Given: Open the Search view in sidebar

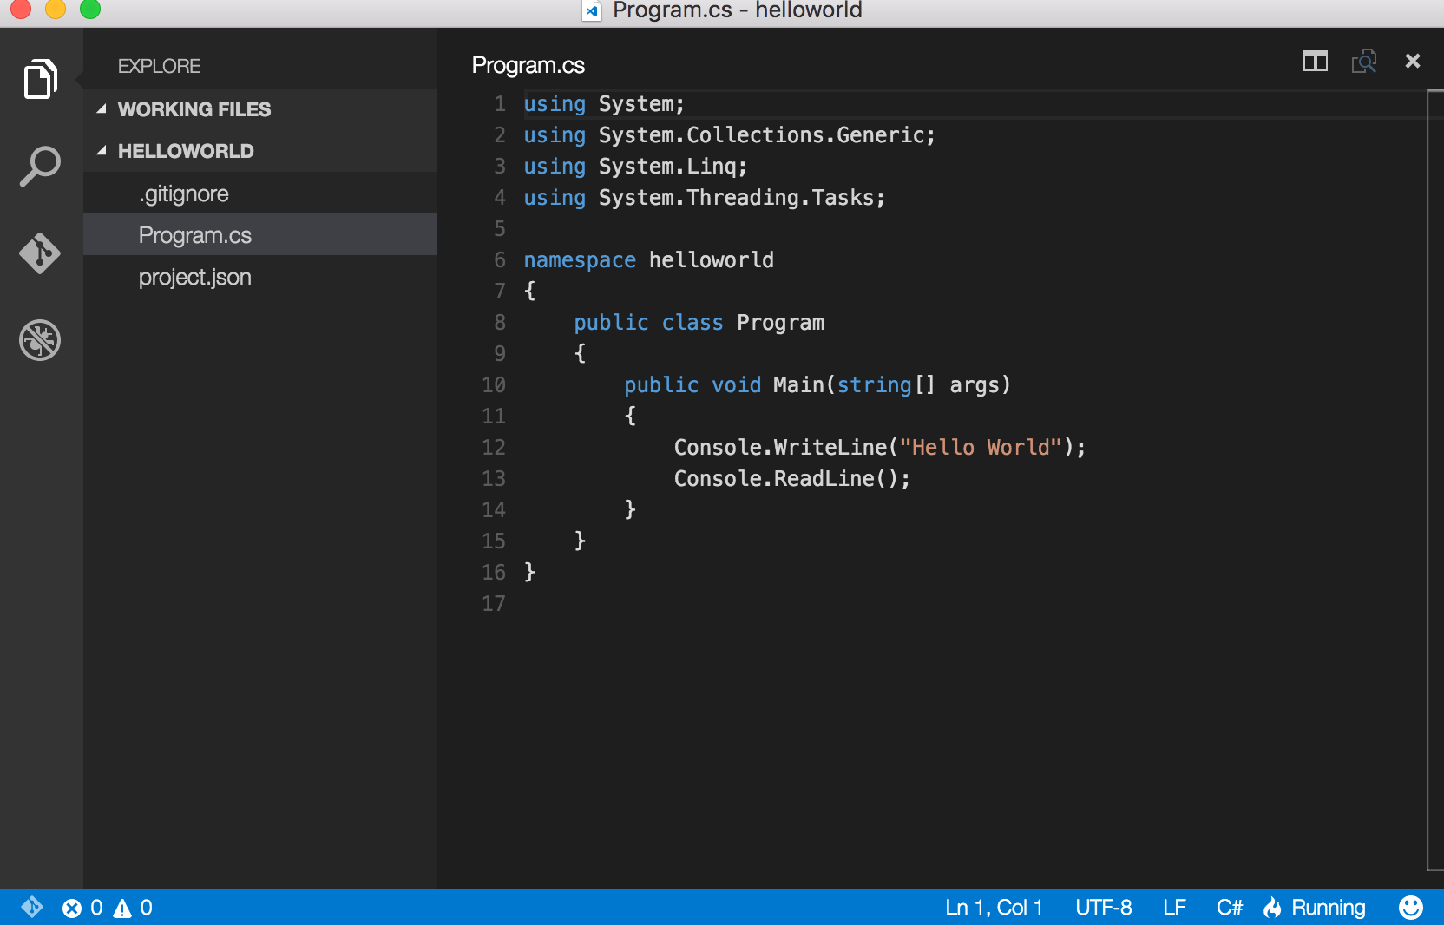Looking at the screenshot, I should point(40,166).
